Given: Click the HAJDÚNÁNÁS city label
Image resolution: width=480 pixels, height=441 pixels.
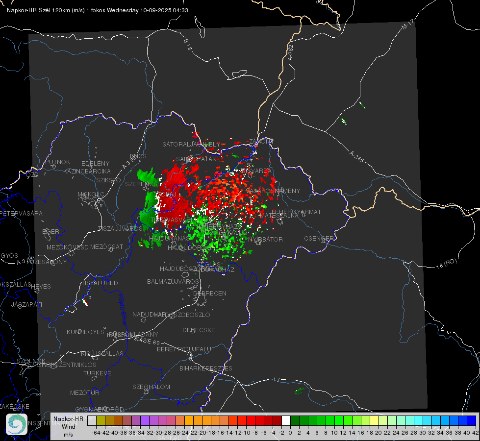Looking at the screenshot, I should [x=169, y=238].
